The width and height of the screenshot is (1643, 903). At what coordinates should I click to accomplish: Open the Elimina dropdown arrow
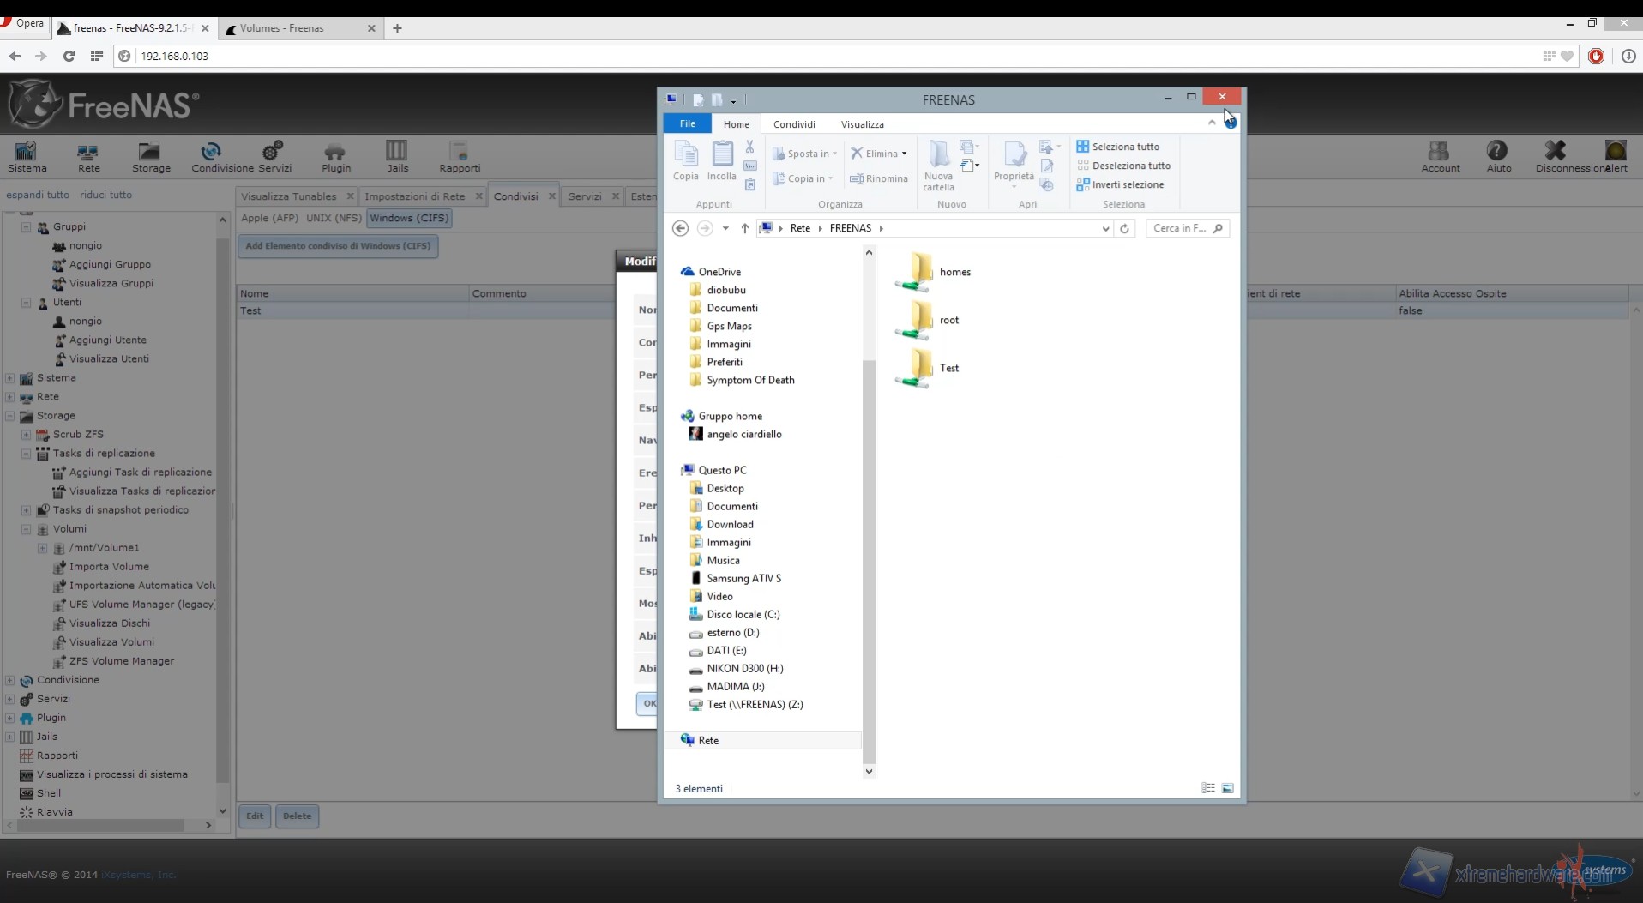[x=905, y=154]
